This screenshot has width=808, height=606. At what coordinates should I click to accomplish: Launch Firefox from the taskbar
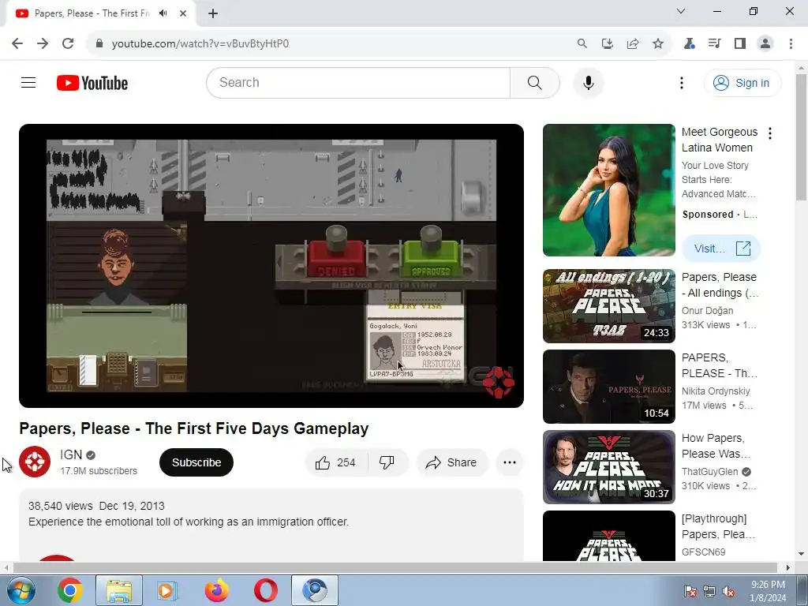pyautogui.click(x=216, y=590)
